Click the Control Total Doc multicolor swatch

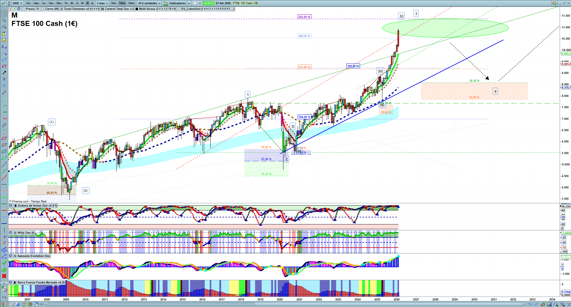click(x=103, y=9)
